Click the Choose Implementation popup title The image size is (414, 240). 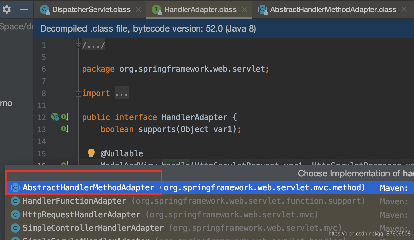click(x=356, y=173)
